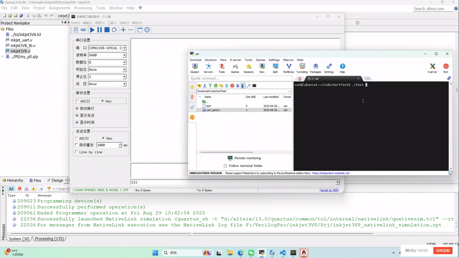The image size is (459, 258).
Task: Open File Explorer from the taskbar
Action: pos(230,253)
